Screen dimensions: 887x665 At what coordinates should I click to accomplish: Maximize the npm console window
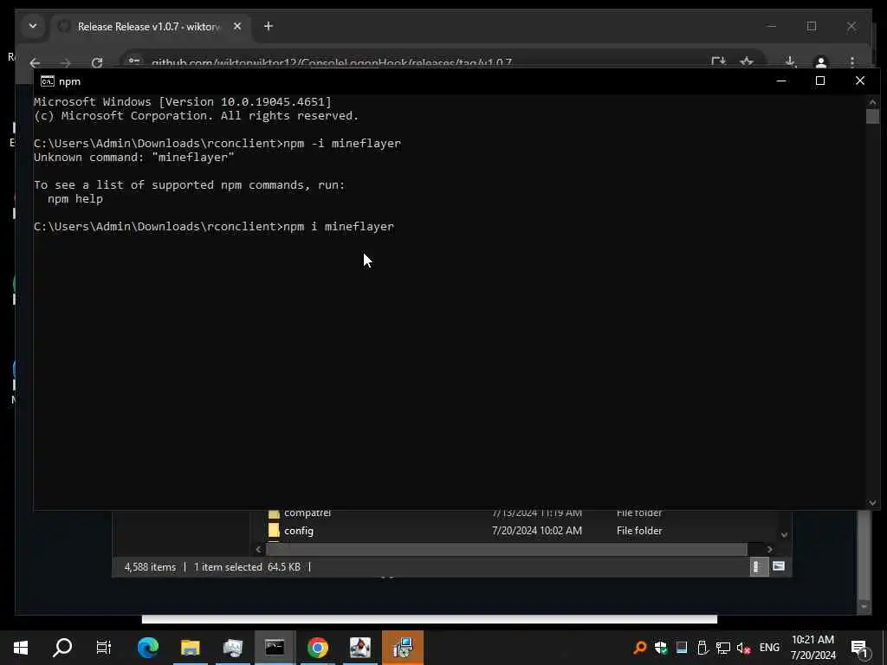coord(820,81)
